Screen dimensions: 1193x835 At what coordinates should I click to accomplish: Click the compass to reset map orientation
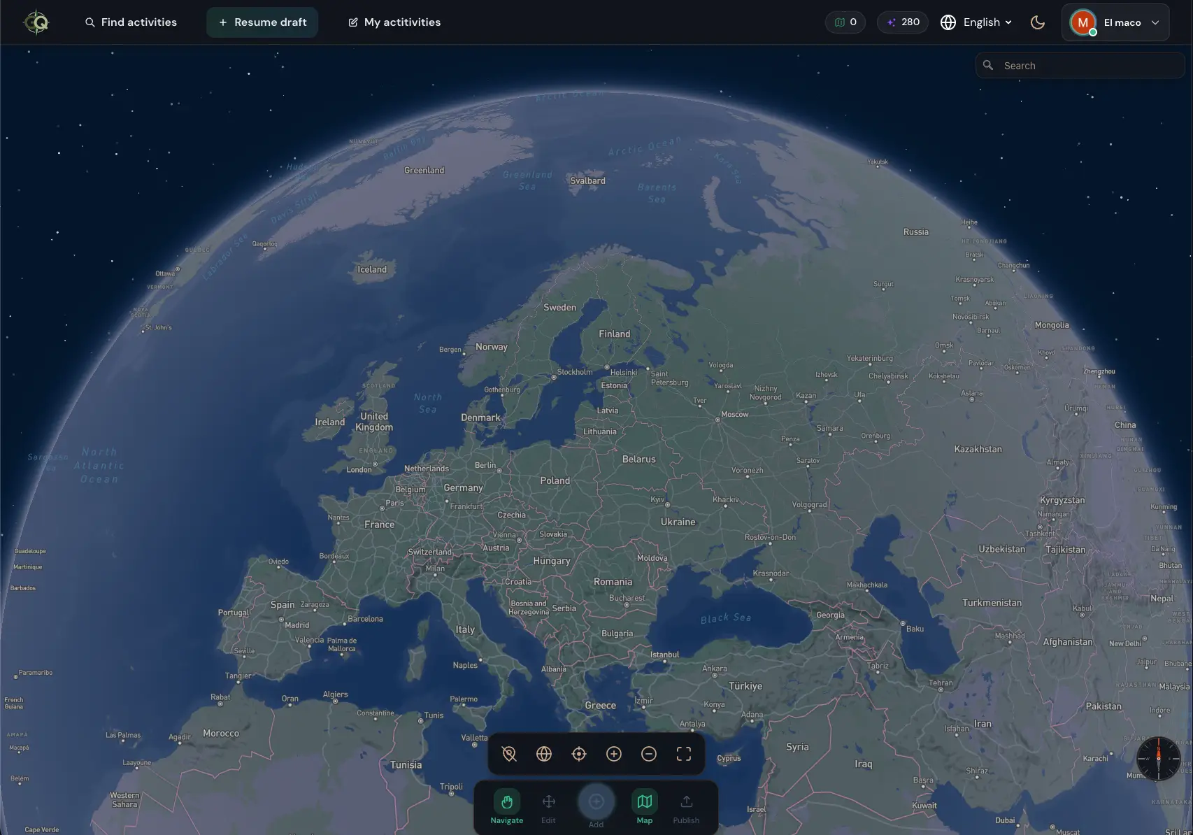click(x=1158, y=758)
